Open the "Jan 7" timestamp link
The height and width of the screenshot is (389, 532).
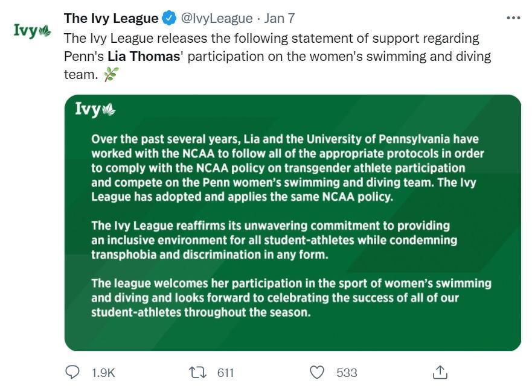click(280, 19)
